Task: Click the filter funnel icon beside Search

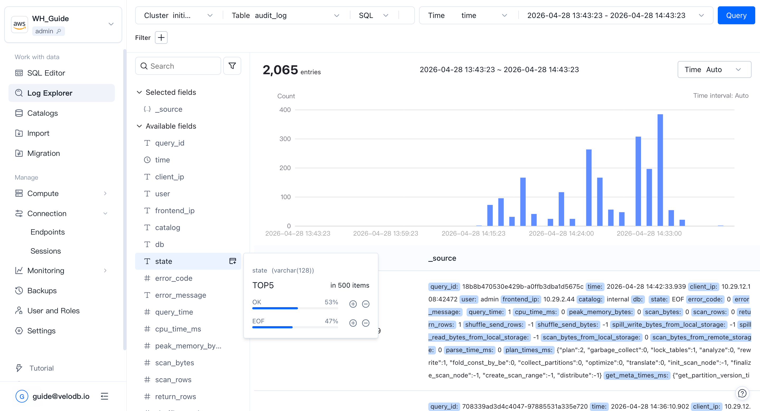Action: point(232,66)
